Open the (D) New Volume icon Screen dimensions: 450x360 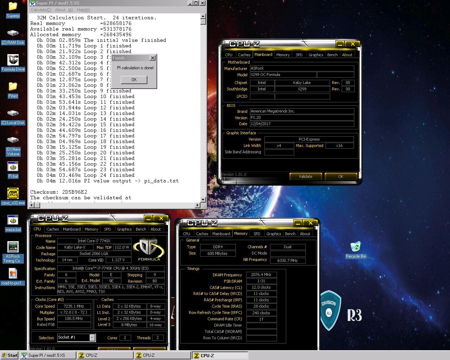13,146
